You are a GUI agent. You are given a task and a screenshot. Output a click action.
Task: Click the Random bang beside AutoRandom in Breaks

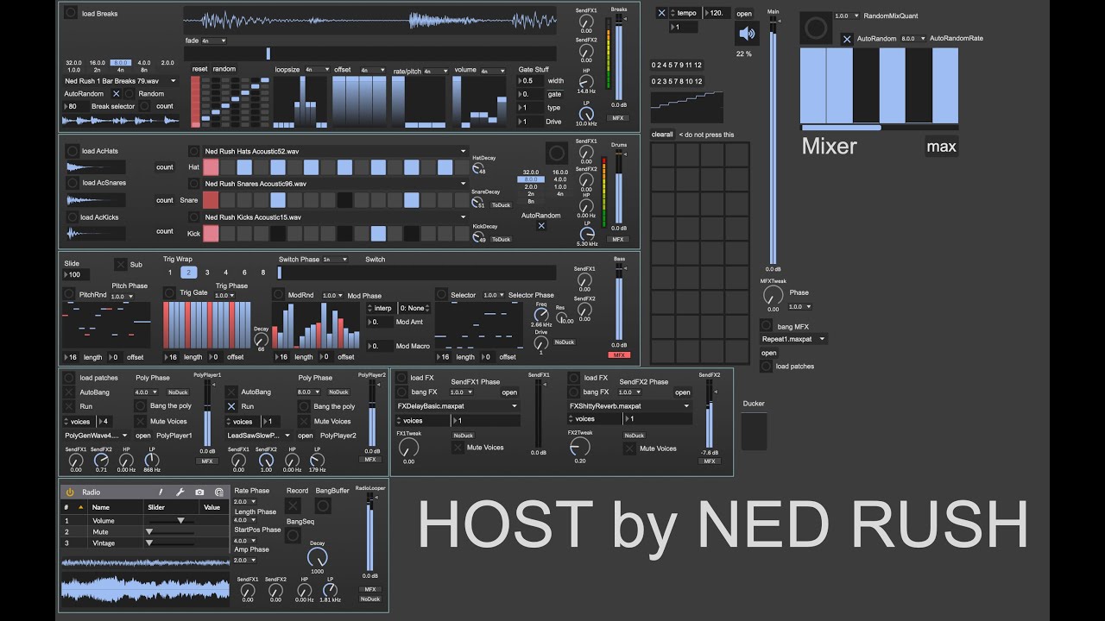pyautogui.click(x=129, y=93)
